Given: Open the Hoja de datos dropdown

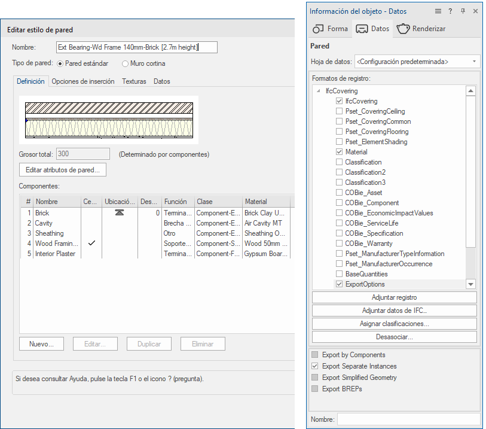Looking at the screenshot, I should [417, 62].
